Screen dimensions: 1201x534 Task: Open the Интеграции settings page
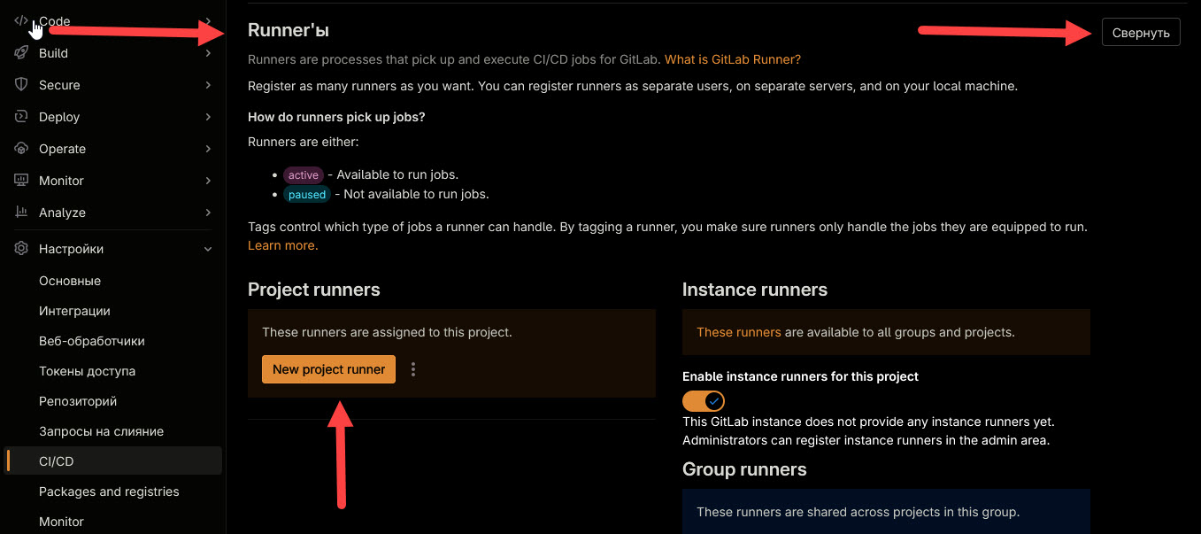74,311
